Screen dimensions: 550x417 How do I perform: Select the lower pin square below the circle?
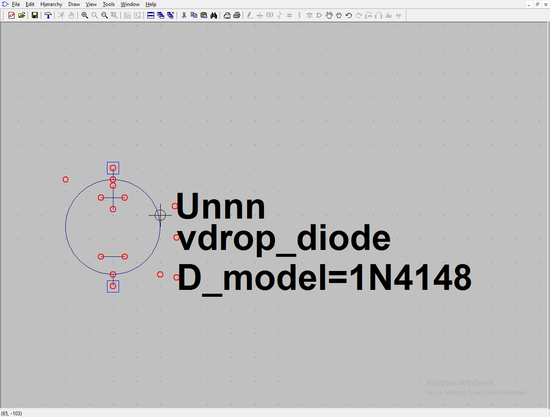tap(113, 286)
